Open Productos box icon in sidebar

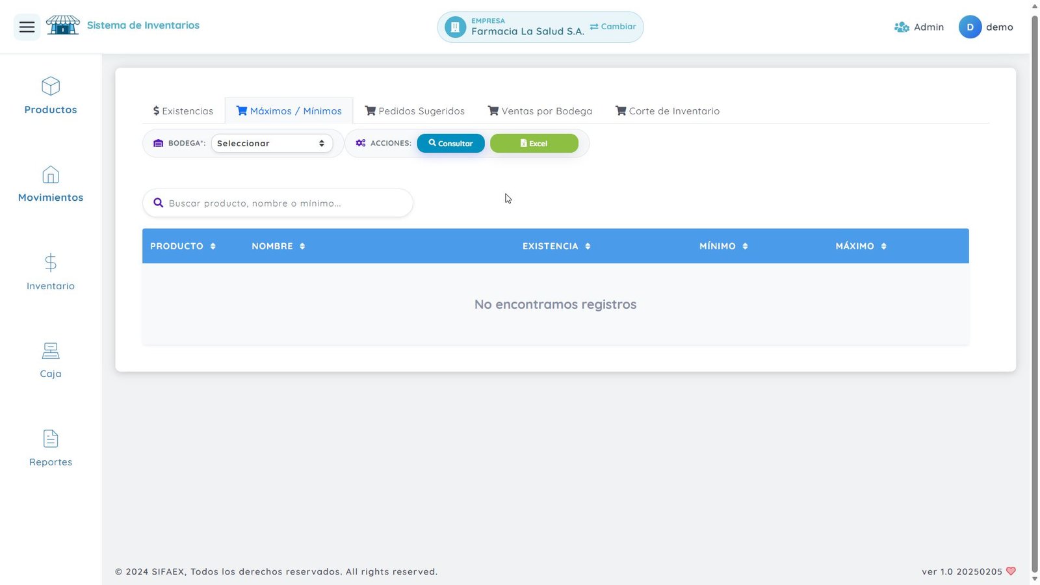(51, 86)
